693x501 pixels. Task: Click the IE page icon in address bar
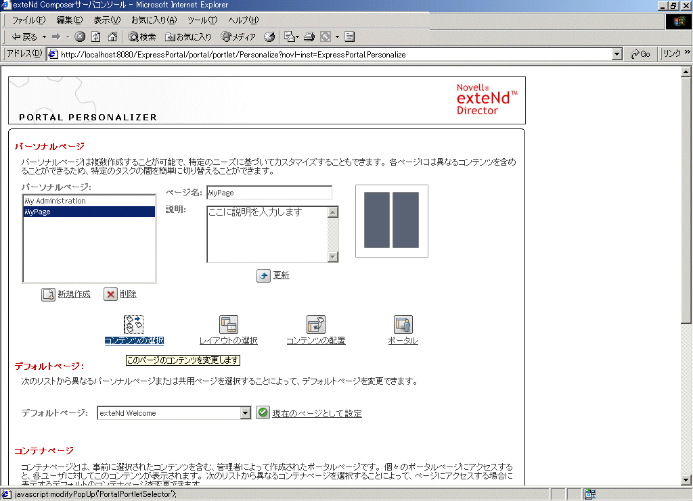point(53,54)
